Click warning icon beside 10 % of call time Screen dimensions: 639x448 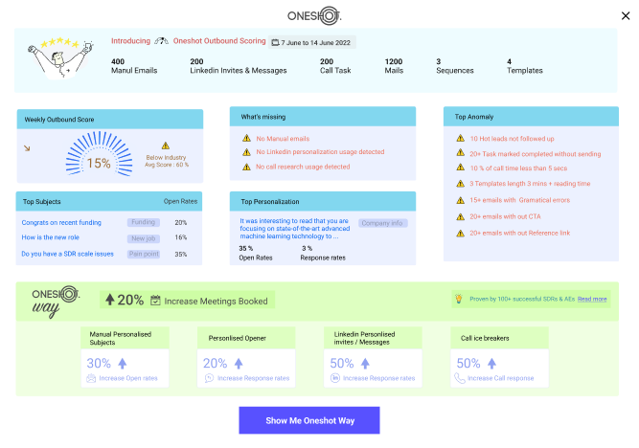[461, 168]
